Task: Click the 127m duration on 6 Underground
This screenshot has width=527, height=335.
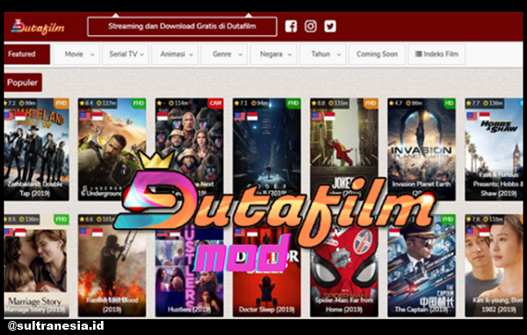Action: pos(106,103)
